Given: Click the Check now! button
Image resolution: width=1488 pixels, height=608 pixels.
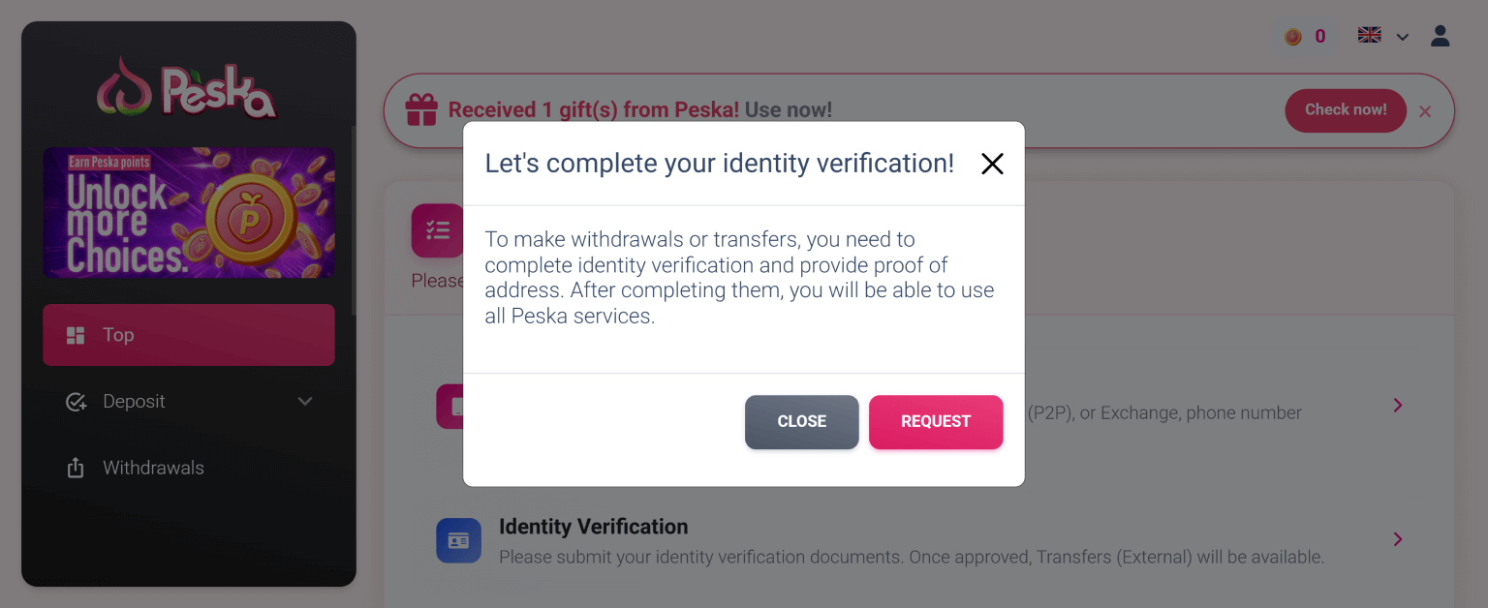Looking at the screenshot, I should tap(1345, 110).
